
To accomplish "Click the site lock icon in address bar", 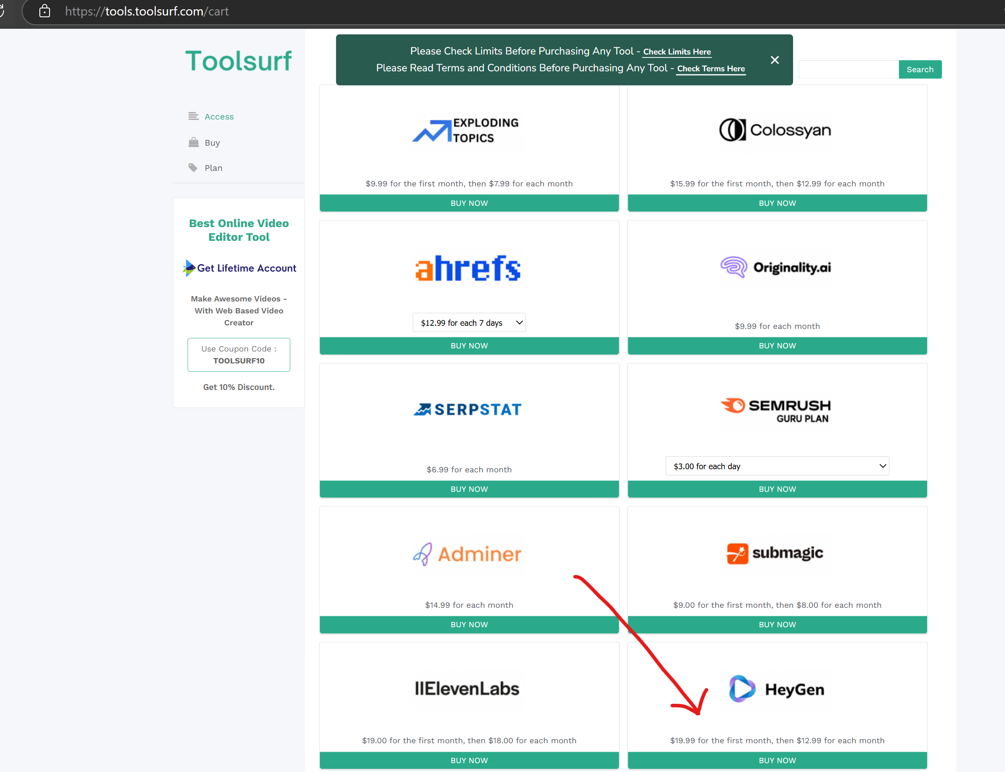I will [45, 11].
